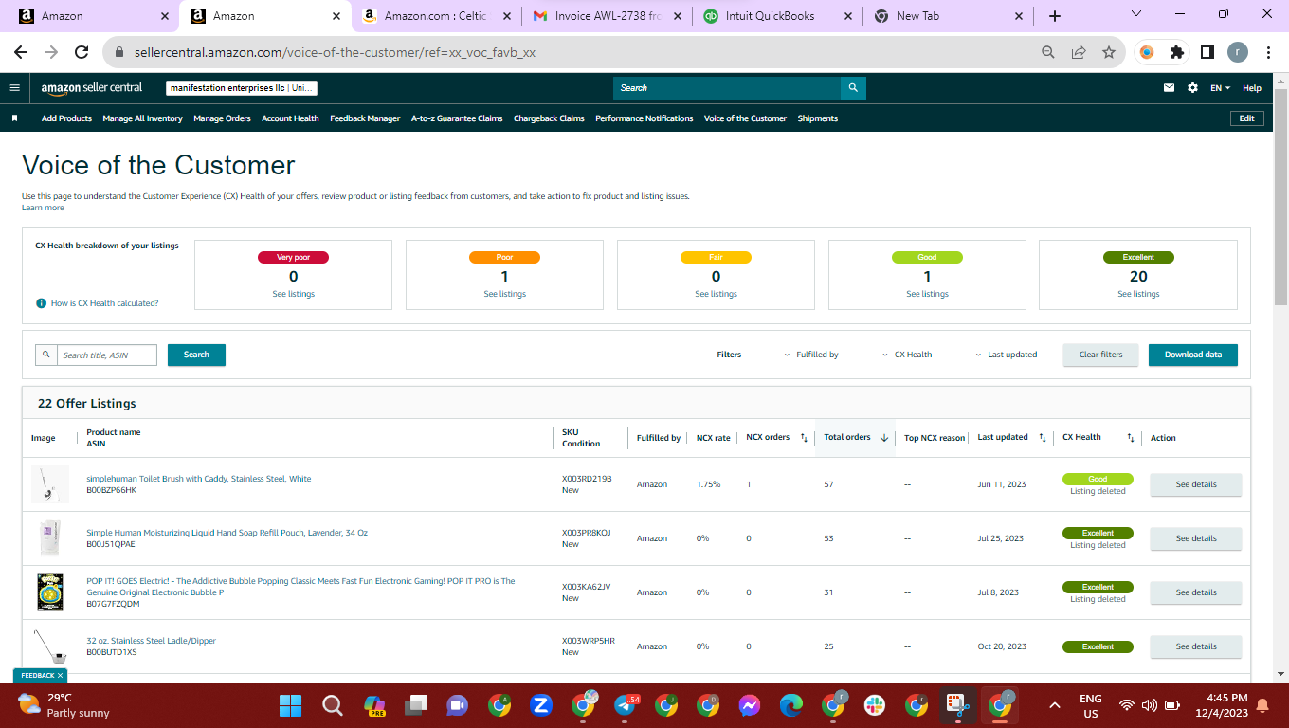Toggle the Chrome side panel

[x=1207, y=52]
